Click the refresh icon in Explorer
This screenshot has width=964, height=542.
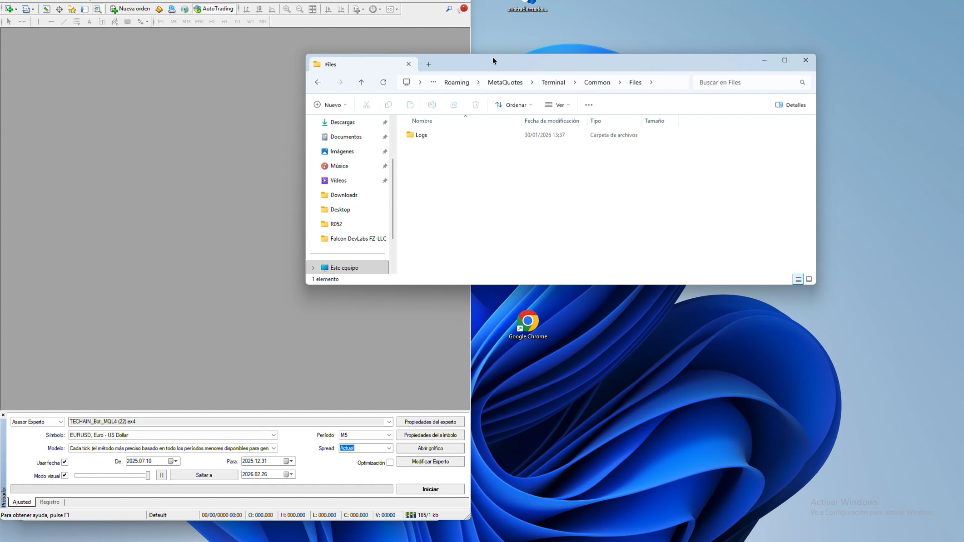(x=383, y=82)
